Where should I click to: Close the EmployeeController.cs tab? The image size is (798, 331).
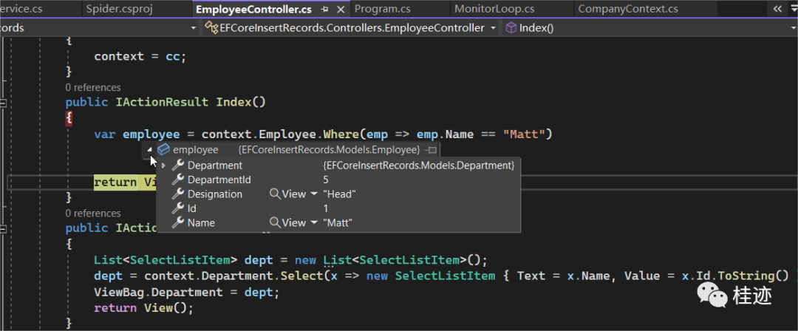pos(340,9)
